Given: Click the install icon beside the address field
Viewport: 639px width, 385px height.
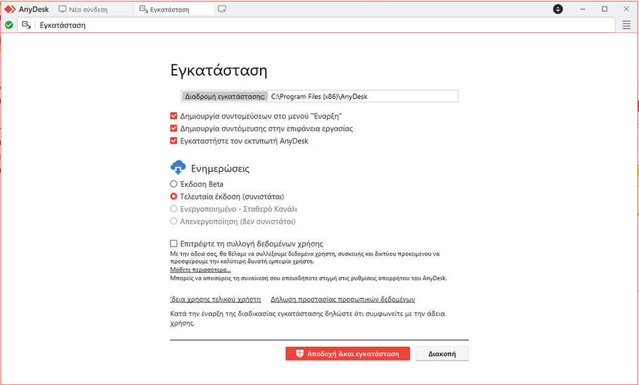Looking at the screenshot, I should tap(27, 25).
